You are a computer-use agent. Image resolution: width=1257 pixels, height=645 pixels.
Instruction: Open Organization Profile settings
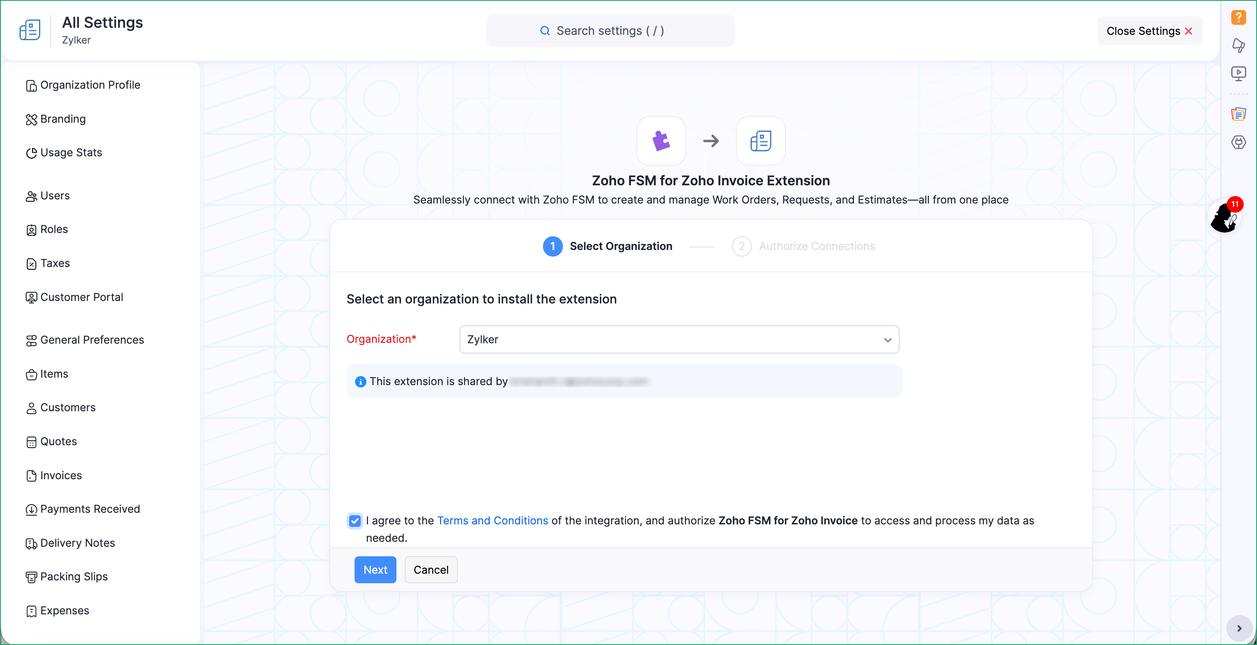pyautogui.click(x=90, y=85)
